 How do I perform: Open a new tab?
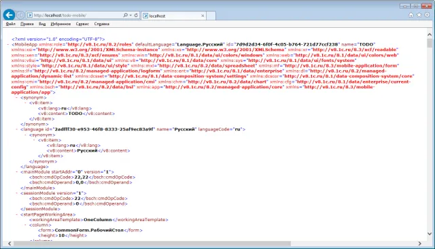pyautogui.click(x=211, y=16)
